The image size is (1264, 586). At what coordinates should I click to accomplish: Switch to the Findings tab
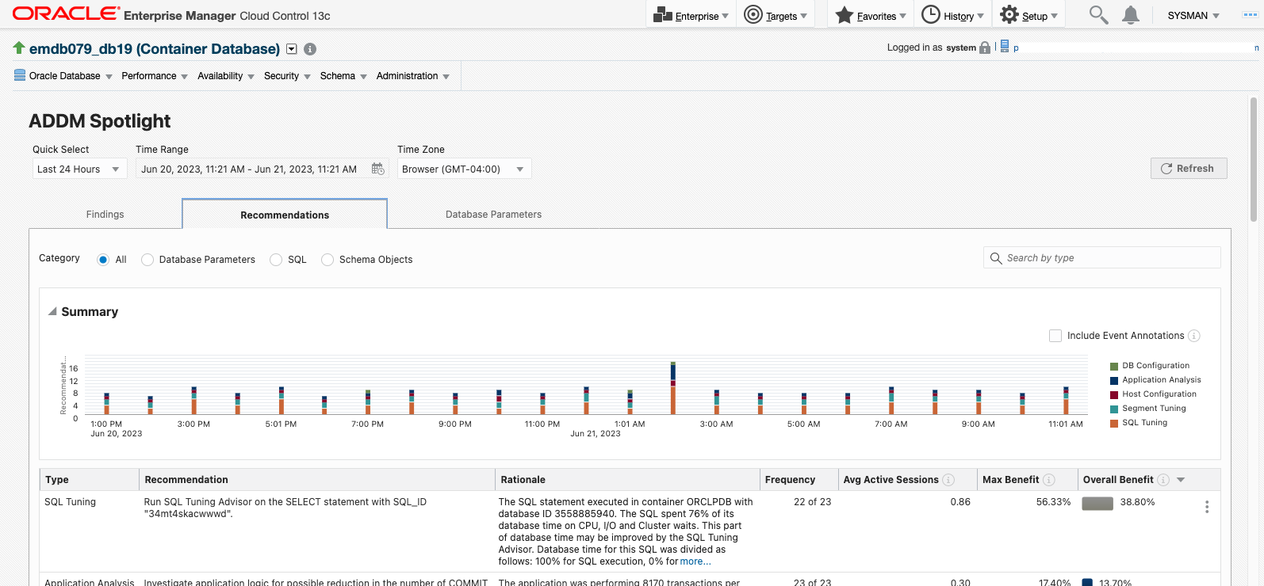click(105, 215)
